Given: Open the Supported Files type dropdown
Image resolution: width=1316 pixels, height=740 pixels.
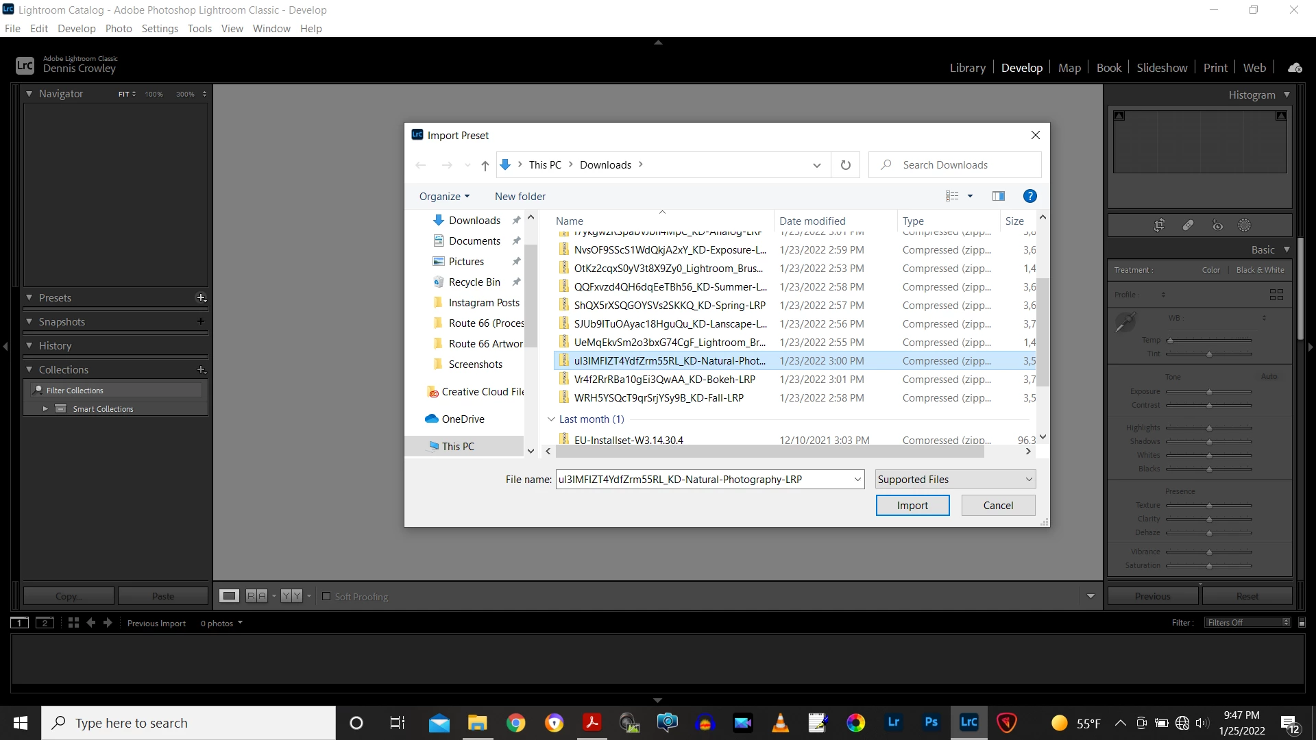Looking at the screenshot, I should coord(955,480).
